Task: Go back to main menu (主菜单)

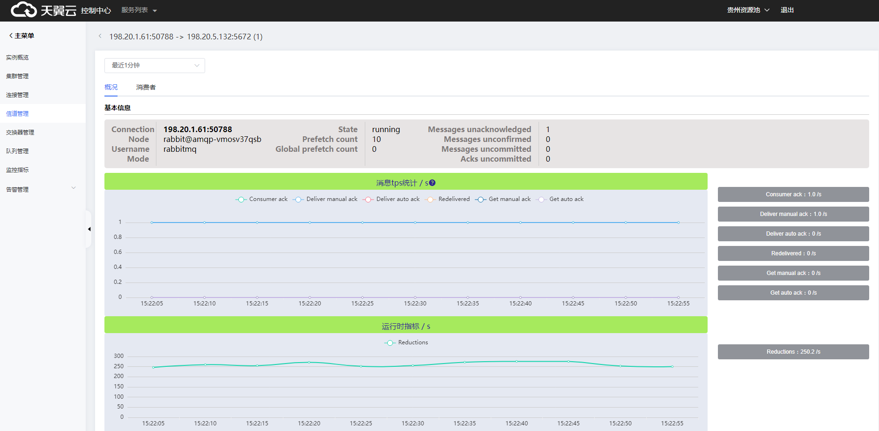Action: (x=21, y=36)
